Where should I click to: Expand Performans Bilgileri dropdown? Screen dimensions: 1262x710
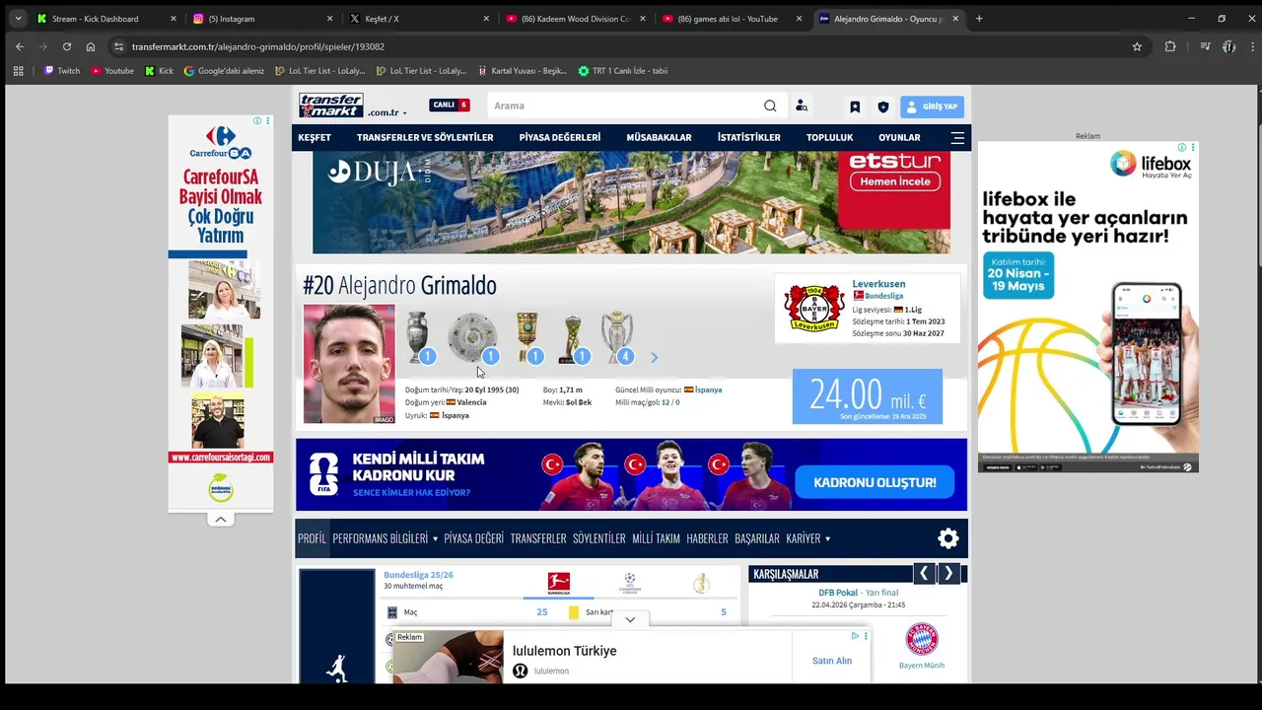pyautogui.click(x=385, y=538)
